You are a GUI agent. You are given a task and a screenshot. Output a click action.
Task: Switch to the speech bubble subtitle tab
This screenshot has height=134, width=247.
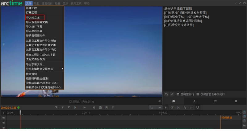pos(174,101)
